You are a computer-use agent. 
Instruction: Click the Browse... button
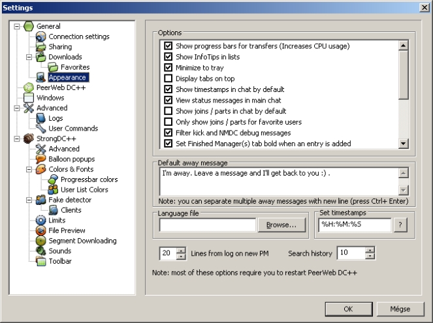click(x=281, y=225)
